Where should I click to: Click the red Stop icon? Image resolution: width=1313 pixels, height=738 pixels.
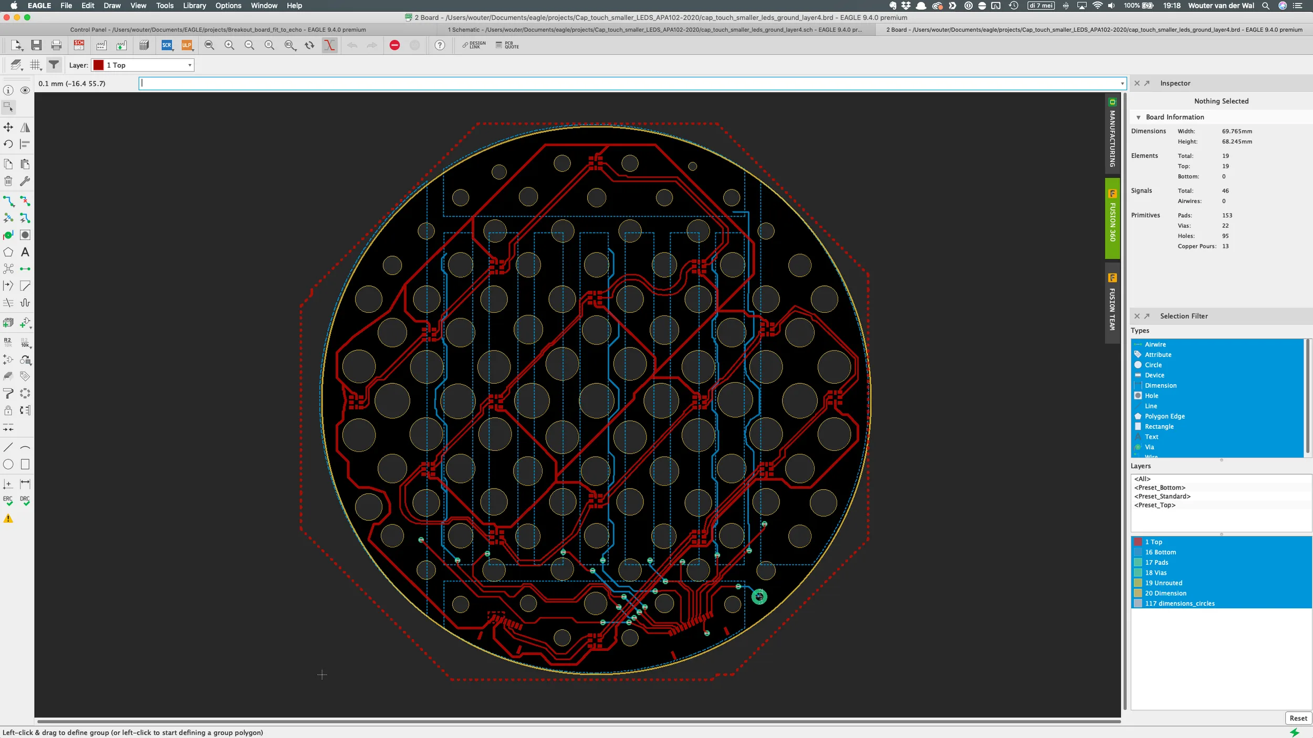click(x=395, y=45)
